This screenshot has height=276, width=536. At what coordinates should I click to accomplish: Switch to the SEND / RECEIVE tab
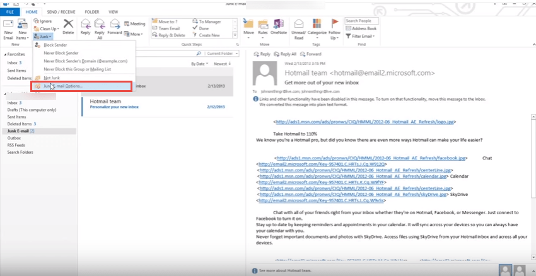click(x=61, y=12)
